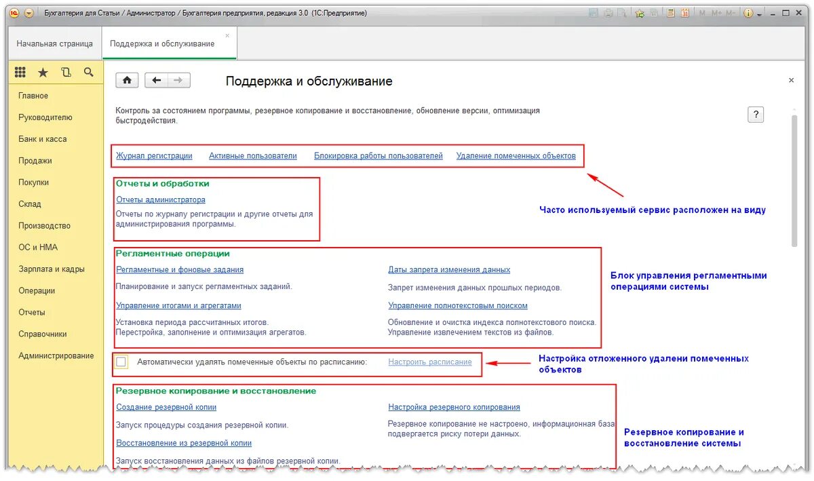Viewport: 814px width, 481px height.
Task: Open the Отчеты section in sidebar
Action: pyautogui.click(x=32, y=313)
